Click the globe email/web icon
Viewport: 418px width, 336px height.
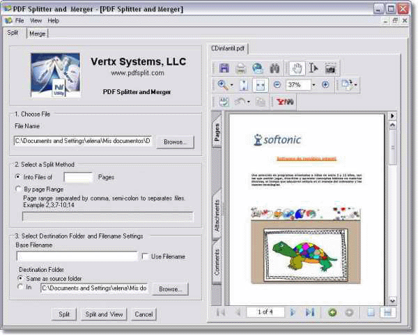point(258,68)
